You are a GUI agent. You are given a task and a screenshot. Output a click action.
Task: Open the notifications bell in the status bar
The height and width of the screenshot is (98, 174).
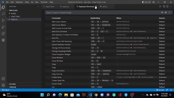(171, 90)
